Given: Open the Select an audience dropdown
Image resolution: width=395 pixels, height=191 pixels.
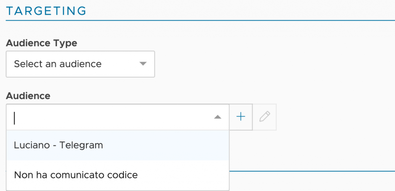Looking at the screenshot, I should 80,64.
